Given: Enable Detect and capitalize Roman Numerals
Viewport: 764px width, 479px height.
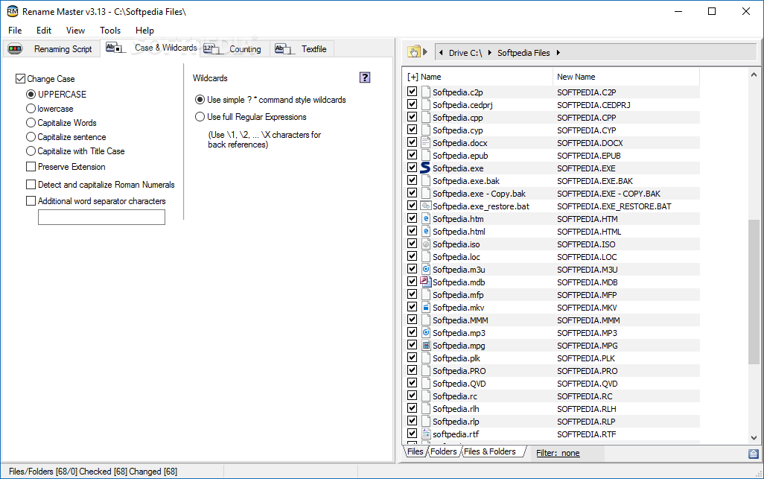Looking at the screenshot, I should [31, 184].
